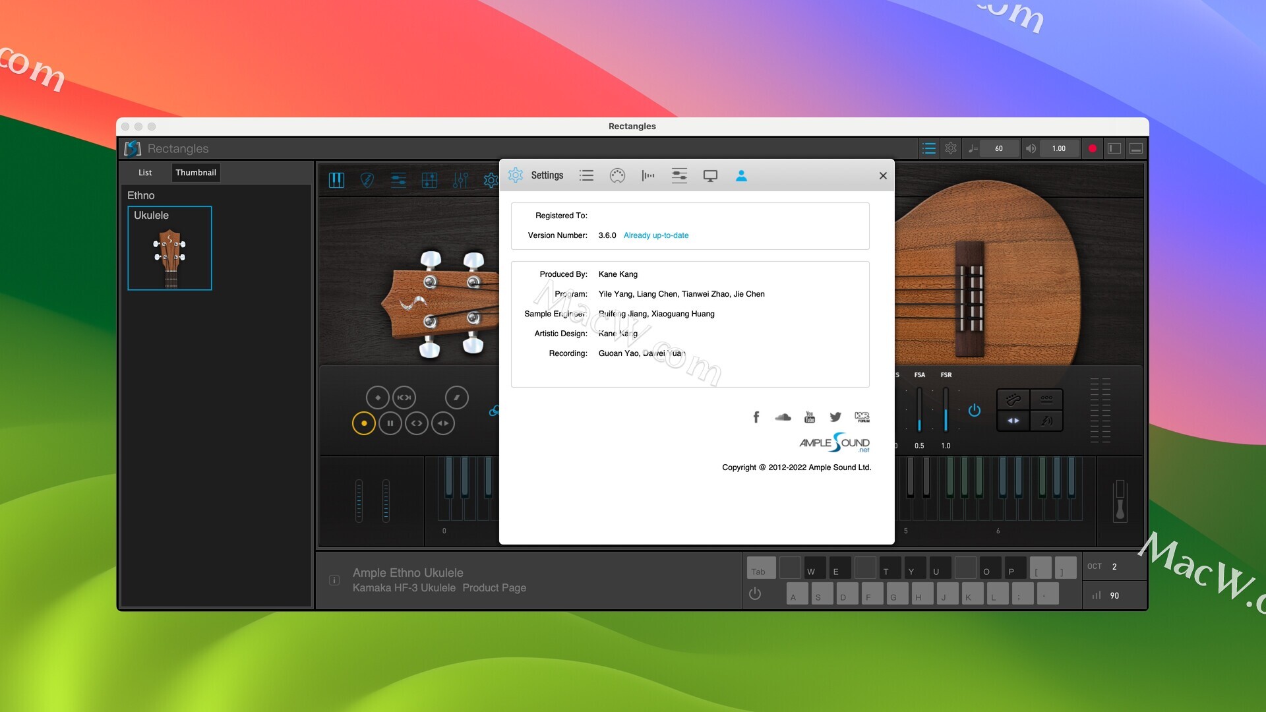The height and width of the screenshot is (712, 1266).
Task: Click the FSR slider
Action: (946, 410)
